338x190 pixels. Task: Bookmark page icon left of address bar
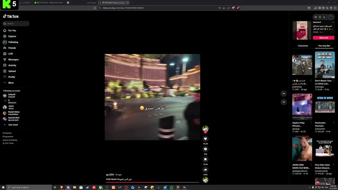click(x=95, y=8)
